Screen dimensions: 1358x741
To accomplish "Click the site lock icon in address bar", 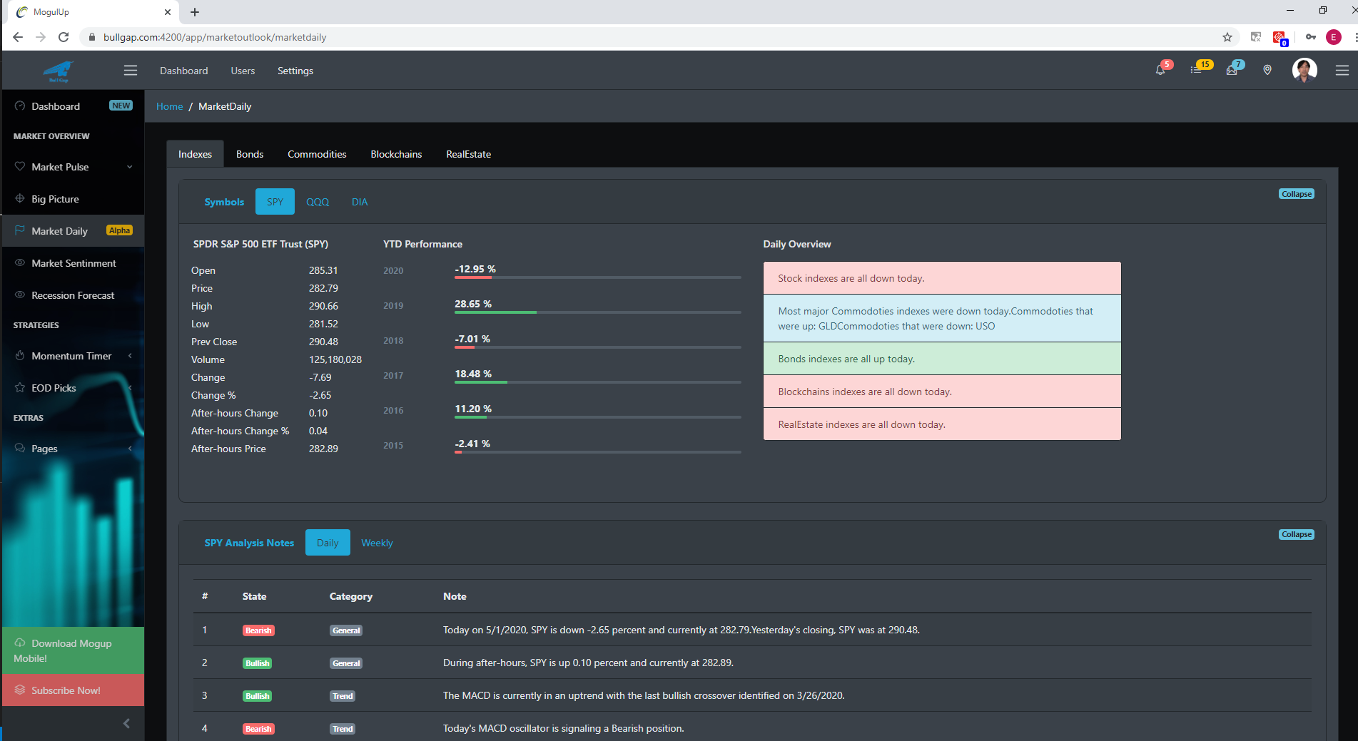I will pyautogui.click(x=92, y=37).
